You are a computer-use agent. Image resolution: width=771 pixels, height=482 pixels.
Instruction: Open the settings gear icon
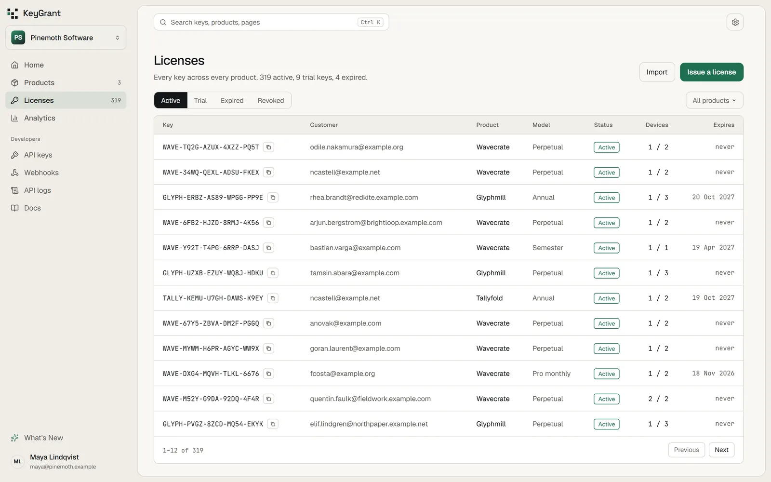pos(735,22)
